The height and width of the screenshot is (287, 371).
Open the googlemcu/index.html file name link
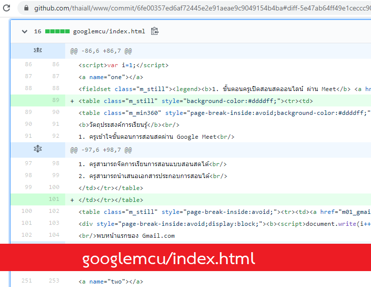[109, 31]
